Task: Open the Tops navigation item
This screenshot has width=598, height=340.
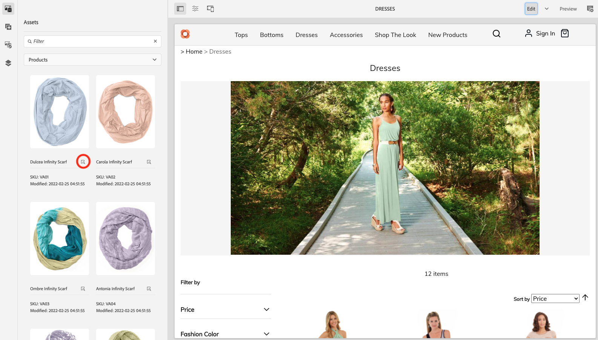Action: click(241, 35)
